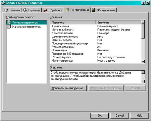Go to the Обслуживание tab
This screenshot has height=121, width=151.
pyautogui.click(x=104, y=10)
